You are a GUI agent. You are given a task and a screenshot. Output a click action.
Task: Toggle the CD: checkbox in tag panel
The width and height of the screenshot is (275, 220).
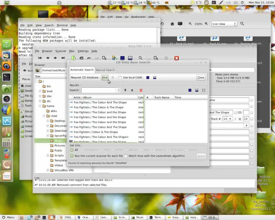tap(235, 112)
